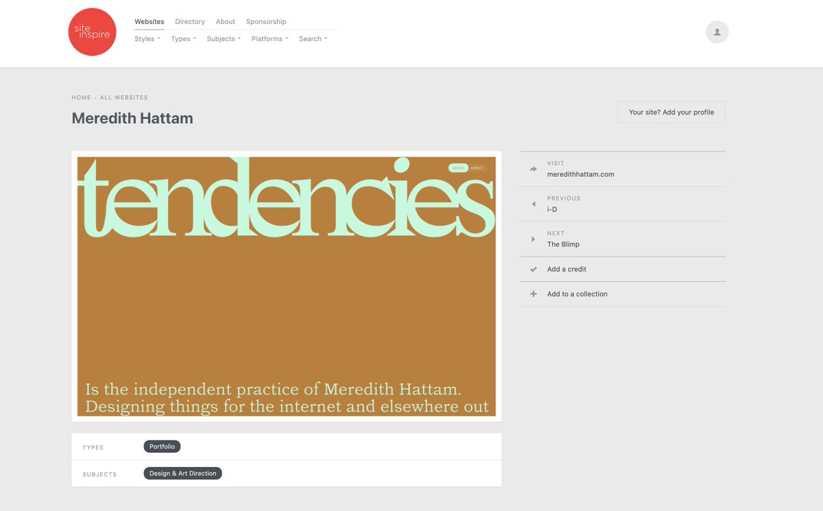Screen dimensions: 823x511
Task: Click the 'Your site? Add your profile' button
Action: pyautogui.click(x=671, y=112)
